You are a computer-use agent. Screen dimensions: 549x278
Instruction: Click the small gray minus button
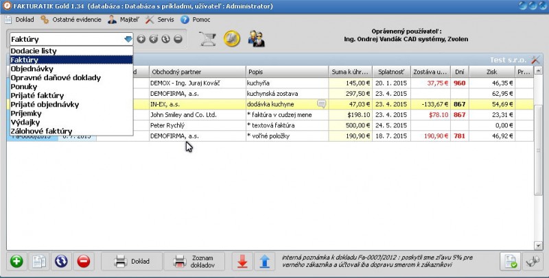tap(178, 39)
